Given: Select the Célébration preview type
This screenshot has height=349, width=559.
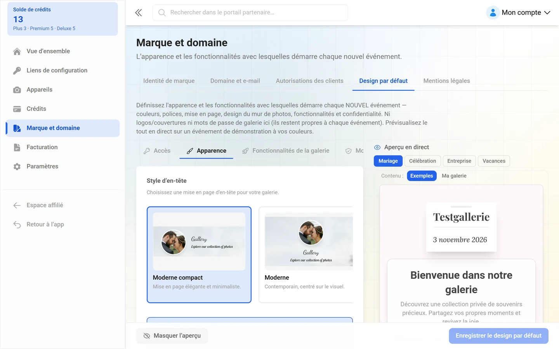Looking at the screenshot, I should pyautogui.click(x=422, y=161).
